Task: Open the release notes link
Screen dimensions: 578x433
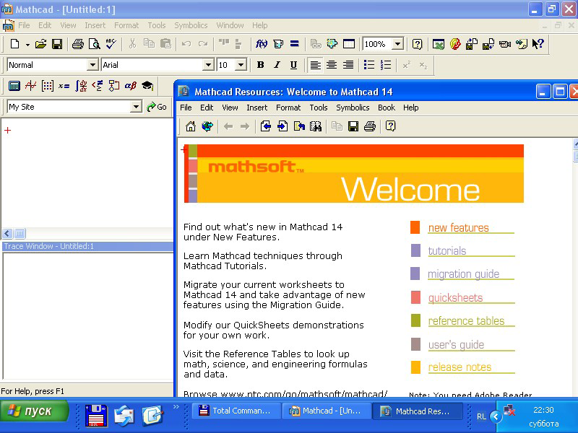Action: (460, 367)
